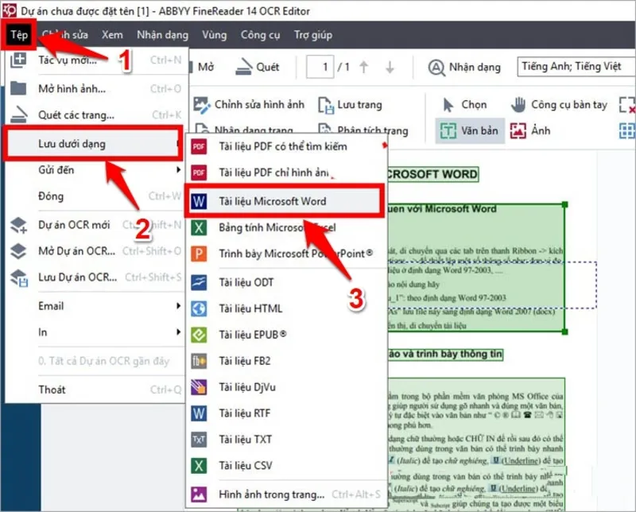Click Chỉnh sửa hình ảnh button
The width and height of the screenshot is (636, 512).
point(248,105)
